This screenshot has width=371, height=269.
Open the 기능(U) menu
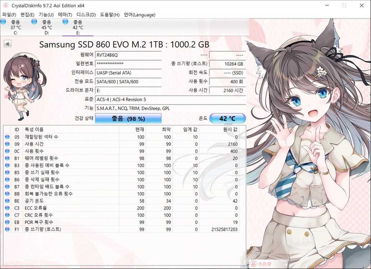point(46,15)
